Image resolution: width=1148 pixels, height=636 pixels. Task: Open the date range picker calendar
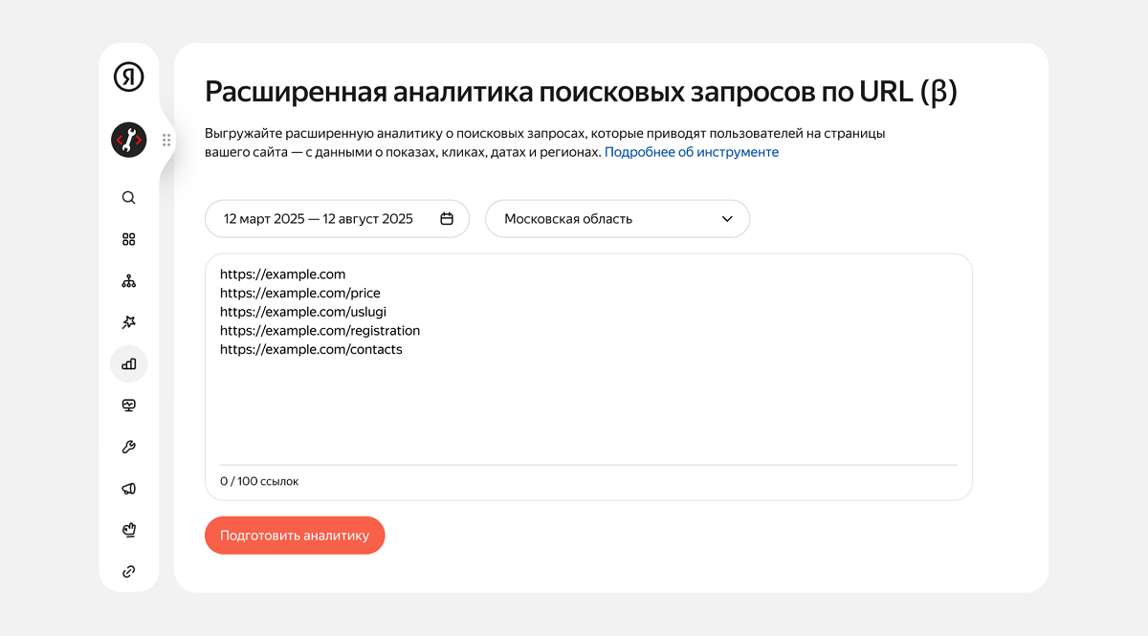(x=446, y=218)
